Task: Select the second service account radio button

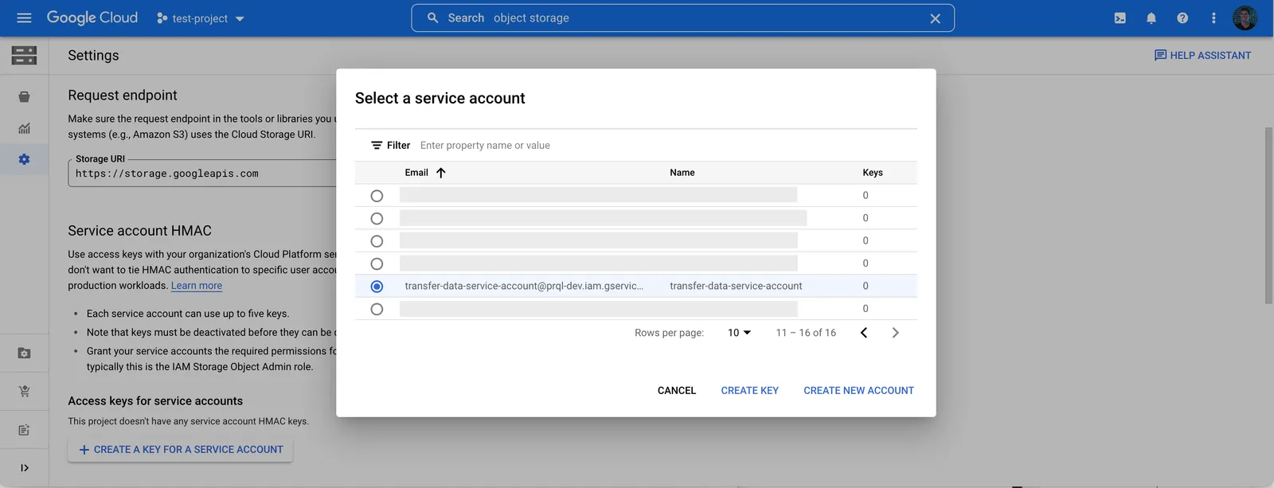Action: (x=377, y=218)
